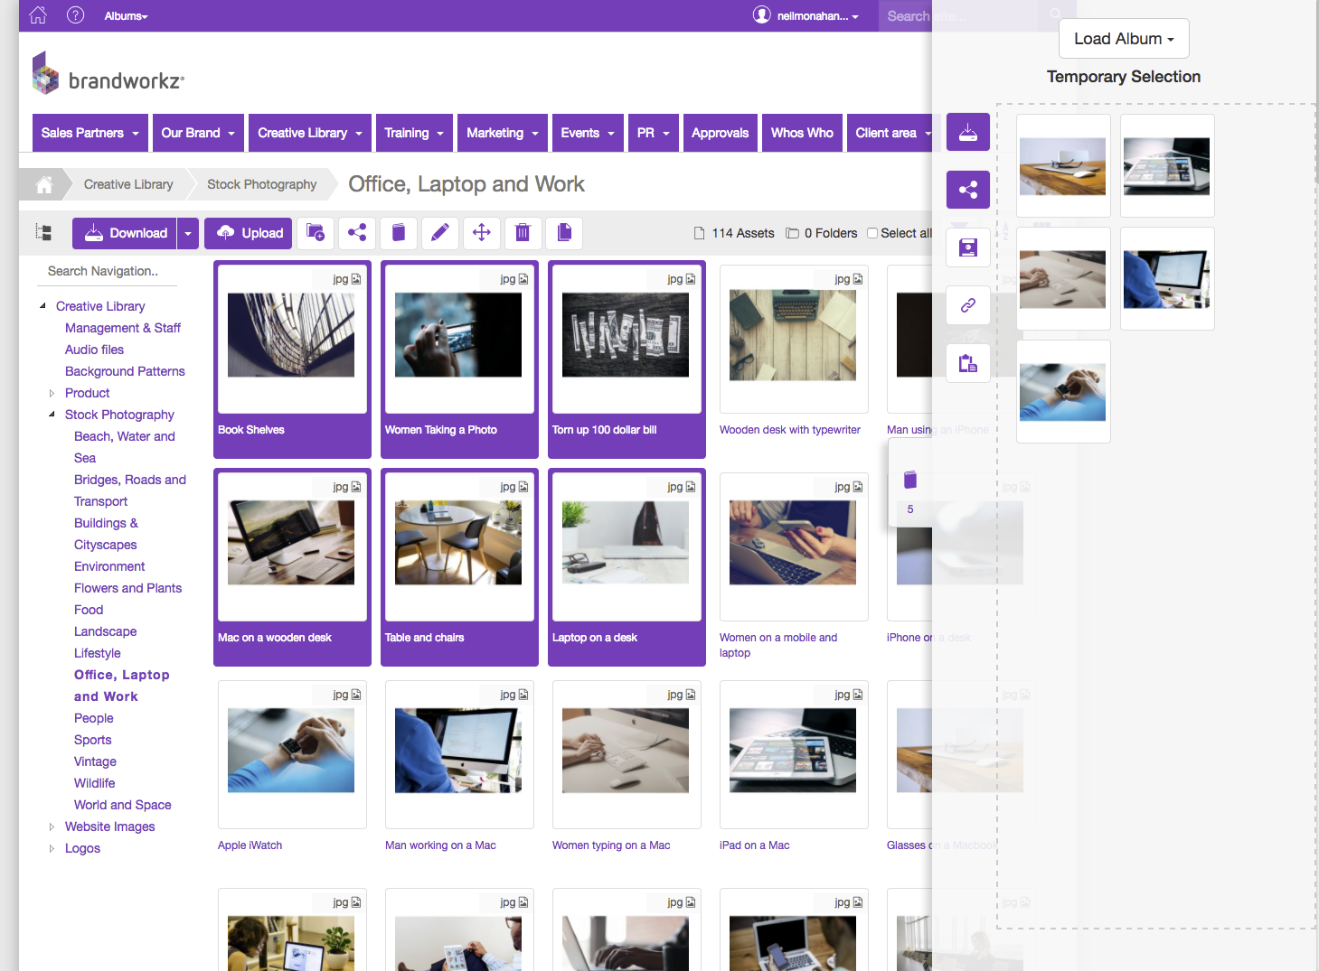Deselect the Torn up 100 dollar bill tile
The width and height of the screenshot is (1319, 971).
(x=627, y=359)
